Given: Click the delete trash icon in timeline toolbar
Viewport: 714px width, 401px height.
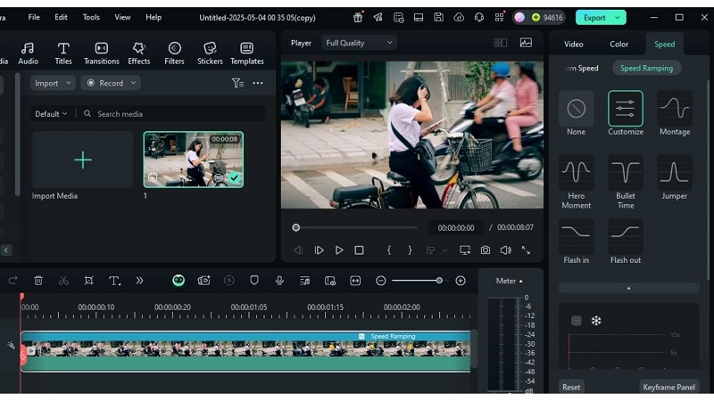Looking at the screenshot, I should [x=38, y=281].
